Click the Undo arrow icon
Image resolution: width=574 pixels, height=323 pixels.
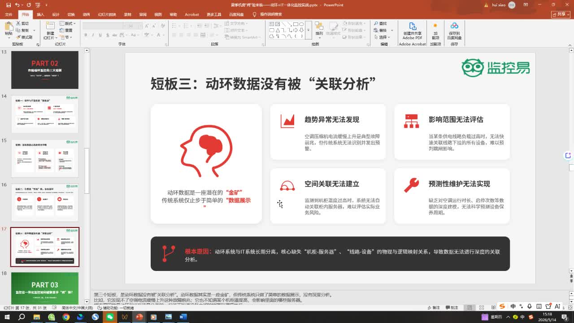(17, 5)
